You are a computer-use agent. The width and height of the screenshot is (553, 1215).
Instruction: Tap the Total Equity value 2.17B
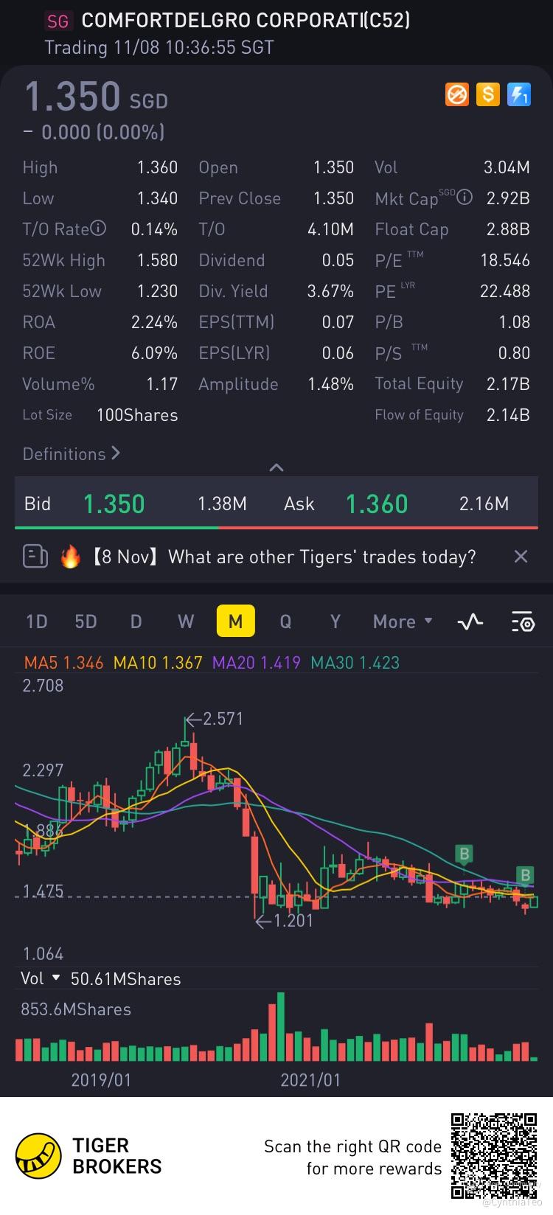click(508, 384)
